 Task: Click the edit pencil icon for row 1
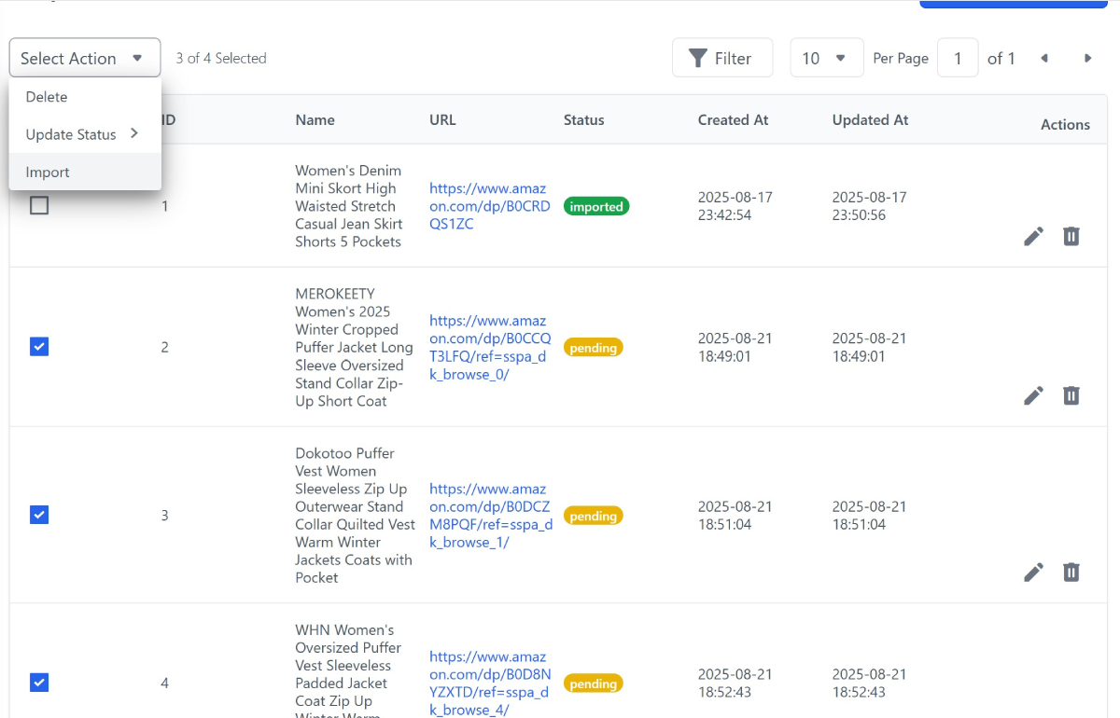(x=1033, y=236)
